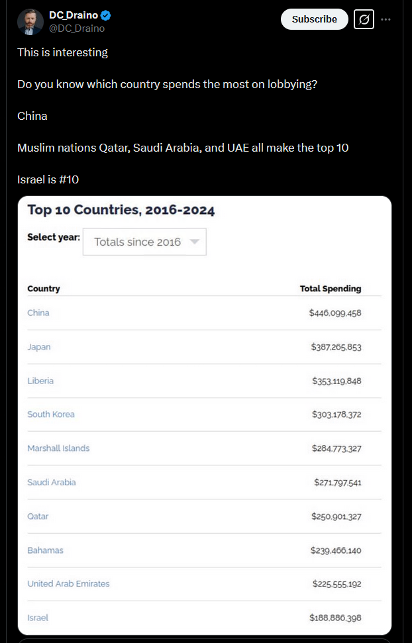Image resolution: width=412 pixels, height=643 pixels.
Task: Click the Qatar link
Action: coord(38,517)
